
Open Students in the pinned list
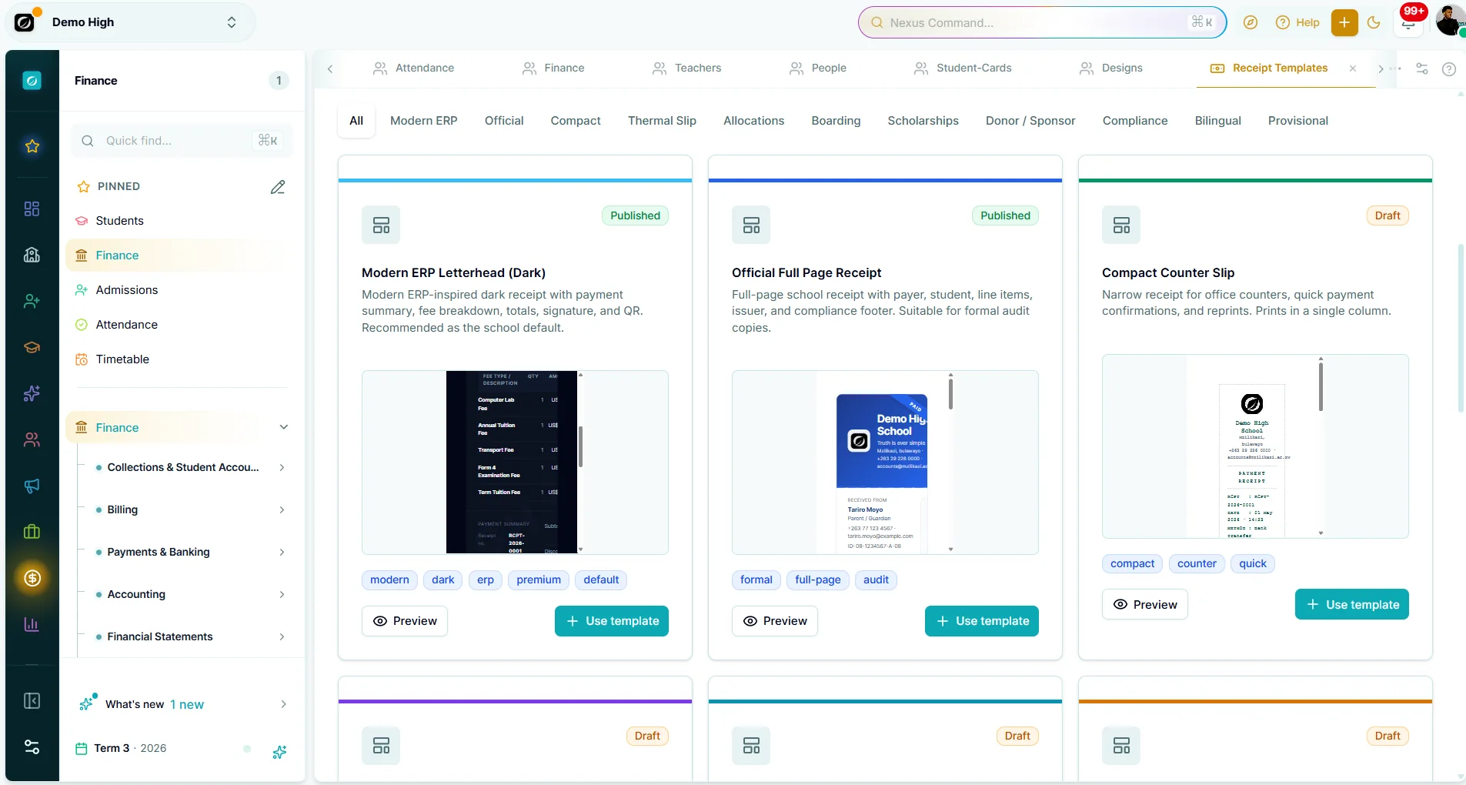(119, 221)
